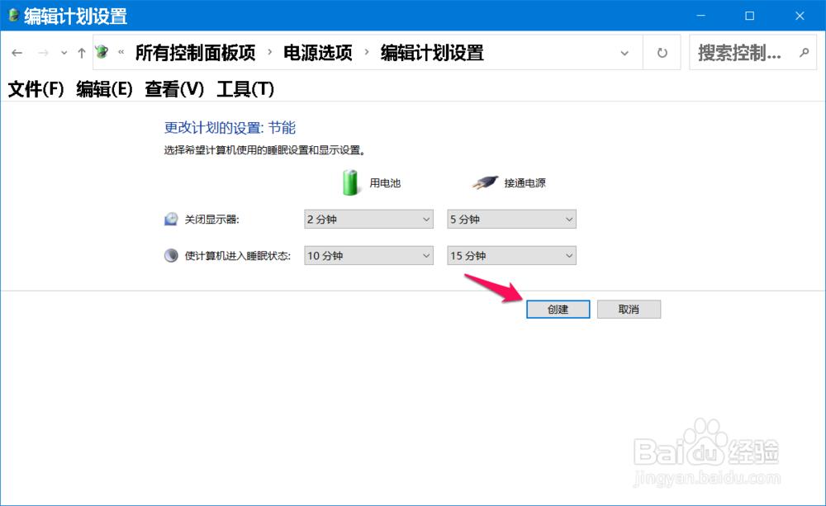Click the sleep state moon icon
Screen dimensions: 826x506
[x=171, y=256]
